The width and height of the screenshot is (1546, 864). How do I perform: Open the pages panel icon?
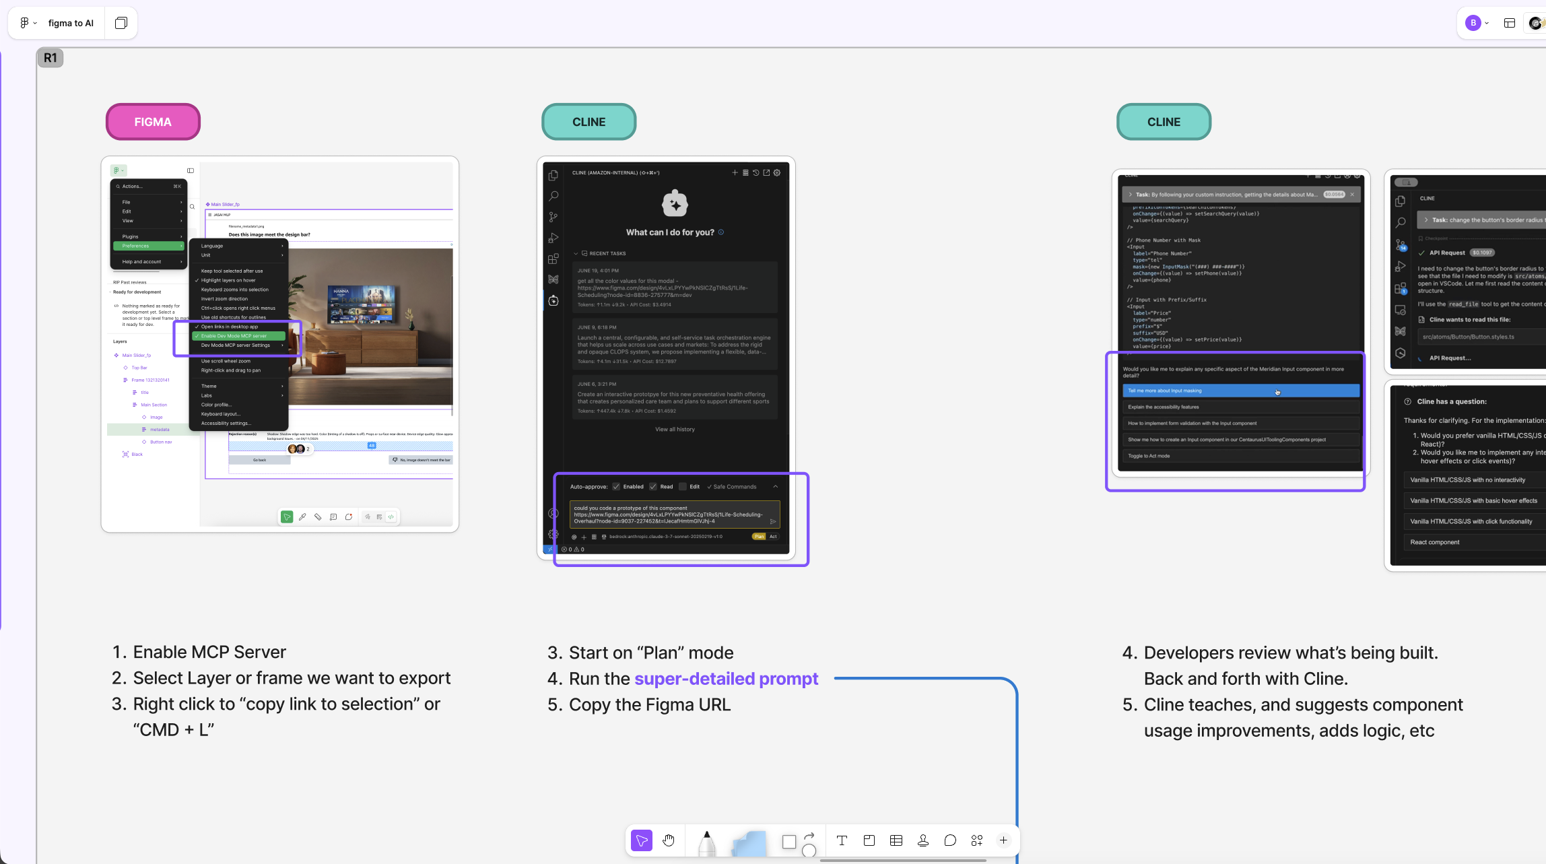tap(121, 23)
